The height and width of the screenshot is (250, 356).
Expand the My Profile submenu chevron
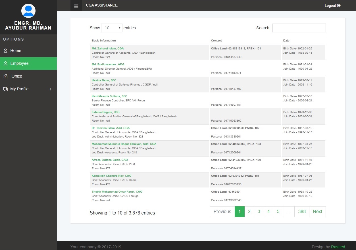51,89
